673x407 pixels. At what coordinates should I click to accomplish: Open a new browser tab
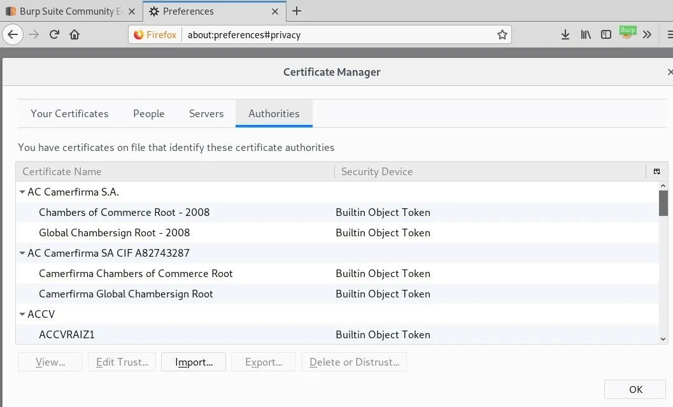297,11
